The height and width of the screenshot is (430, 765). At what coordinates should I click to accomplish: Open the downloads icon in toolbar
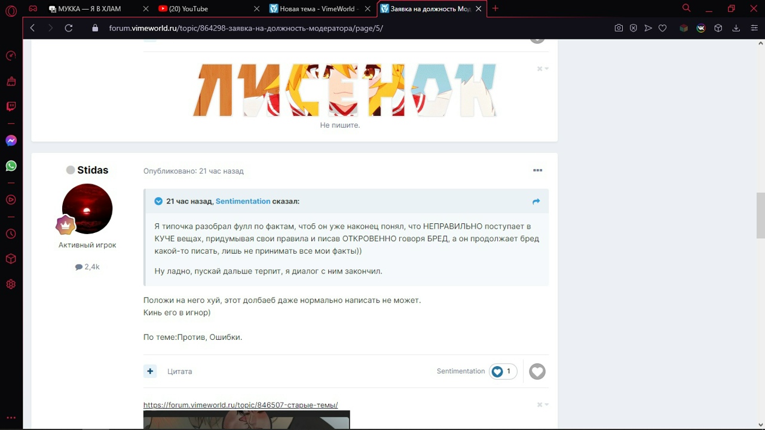tap(736, 28)
